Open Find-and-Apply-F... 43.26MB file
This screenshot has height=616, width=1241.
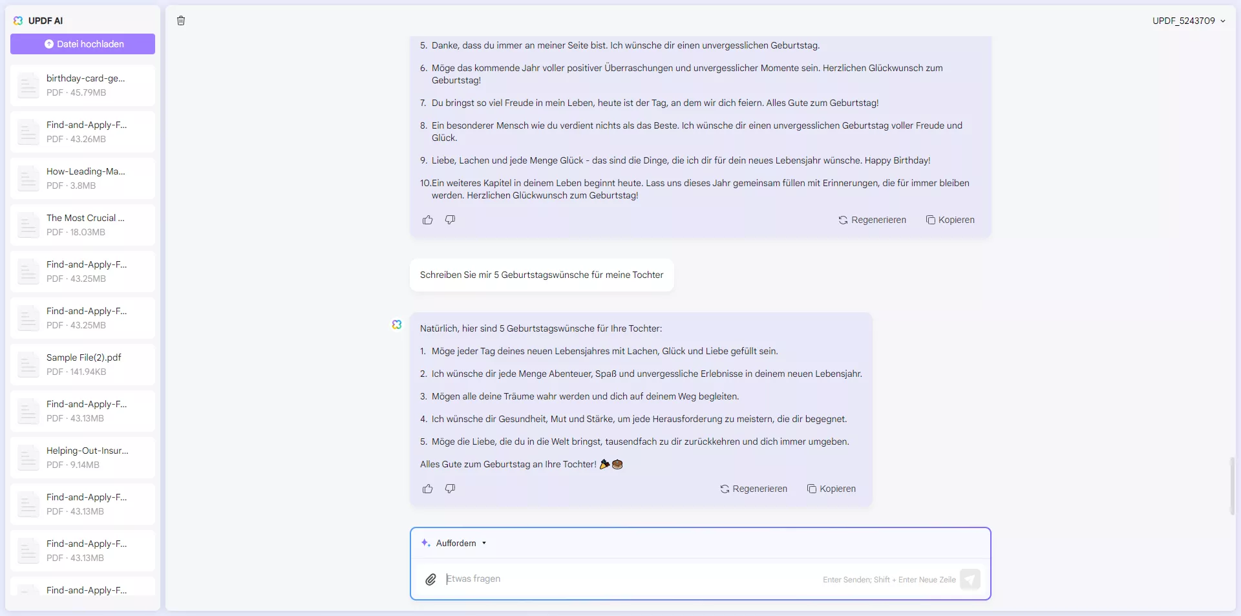point(83,132)
